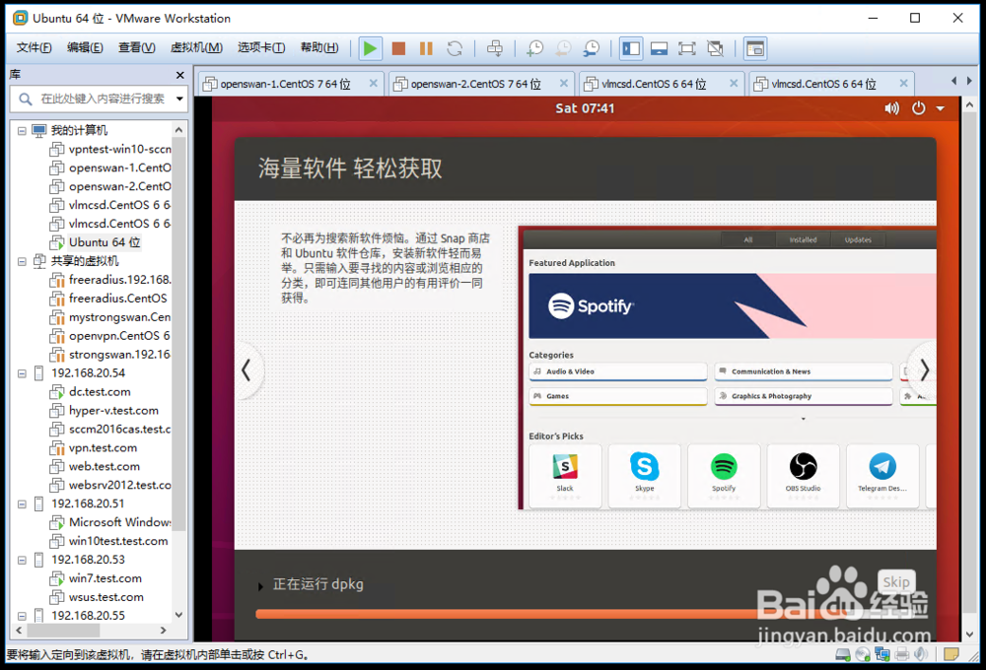The width and height of the screenshot is (986, 670).
Task: Enter full screen mode icon
Action: (x=686, y=48)
